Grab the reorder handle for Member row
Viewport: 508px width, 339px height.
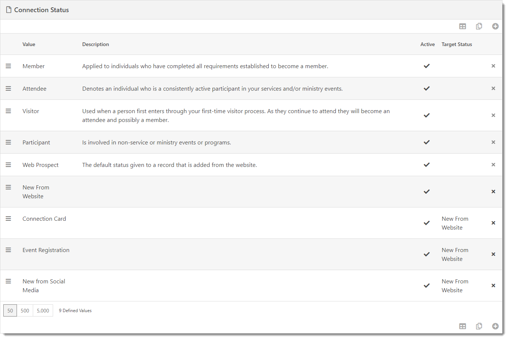click(8, 66)
